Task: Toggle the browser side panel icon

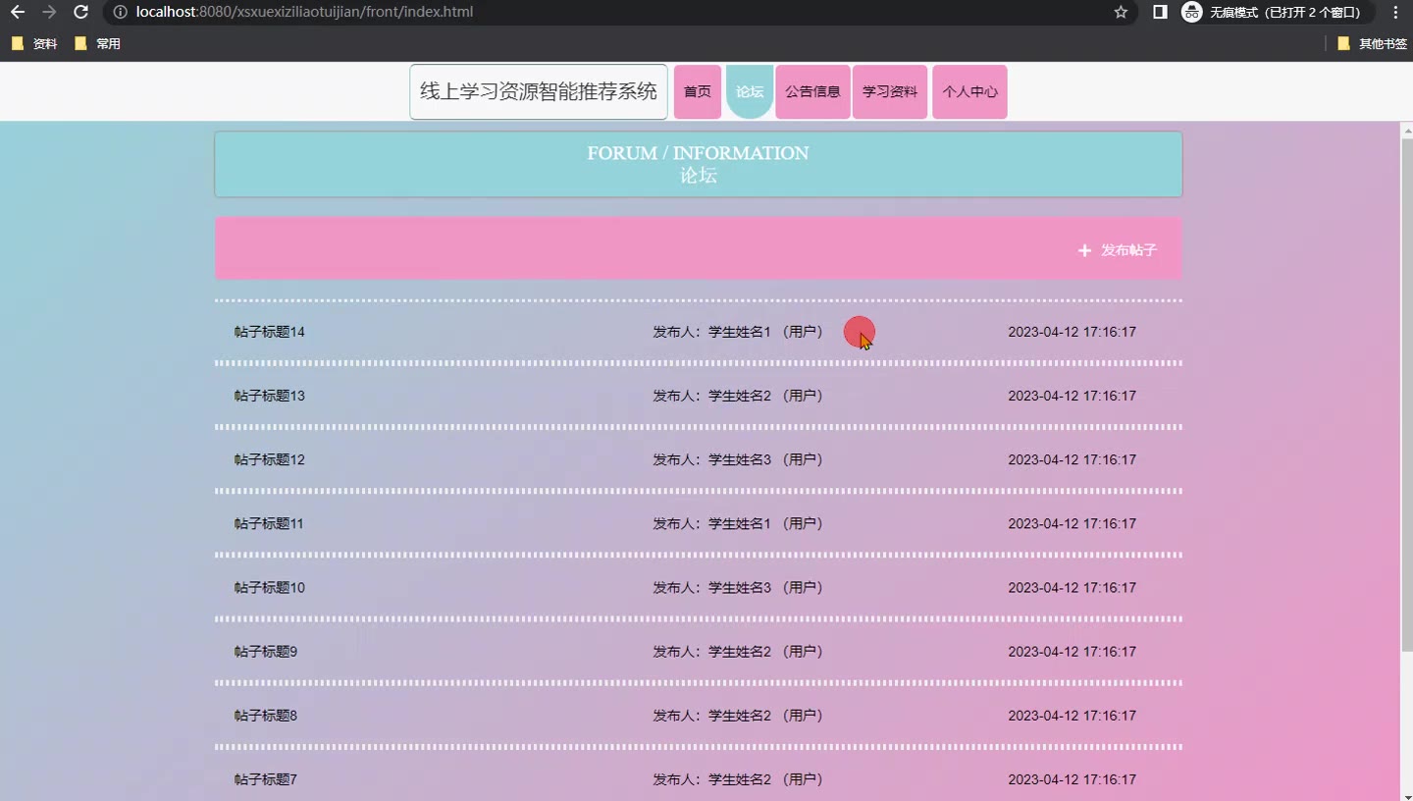Action: tap(1160, 13)
